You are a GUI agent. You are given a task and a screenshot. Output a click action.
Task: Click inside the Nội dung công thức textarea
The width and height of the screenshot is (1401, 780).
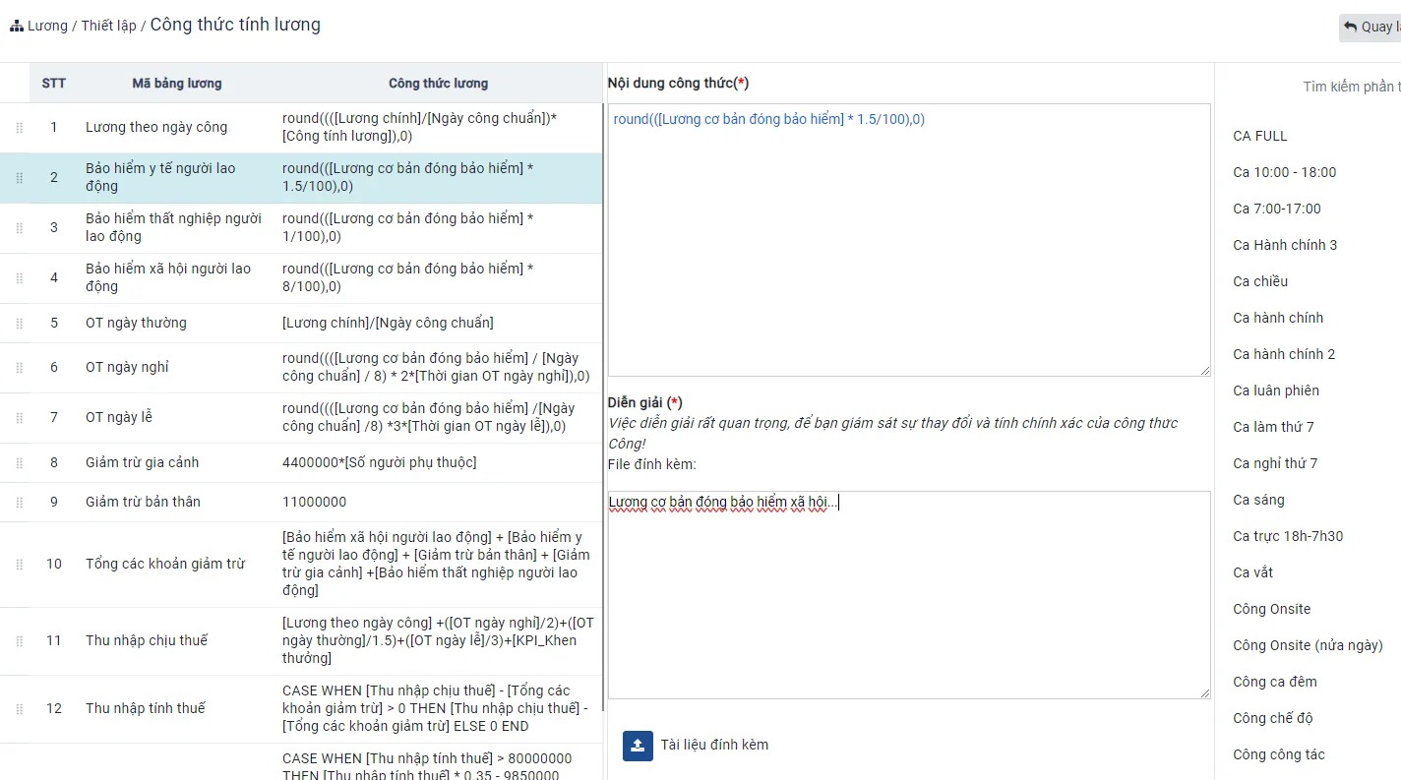[x=908, y=246]
